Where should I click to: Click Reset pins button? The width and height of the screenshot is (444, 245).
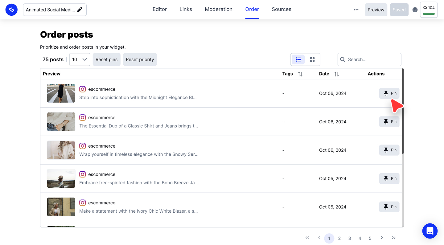pyautogui.click(x=106, y=59)
